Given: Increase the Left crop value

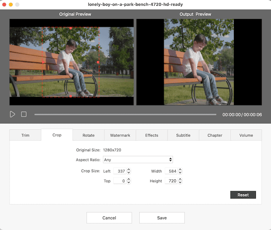Looking at the screenshot, I should (x=129, y=169).
